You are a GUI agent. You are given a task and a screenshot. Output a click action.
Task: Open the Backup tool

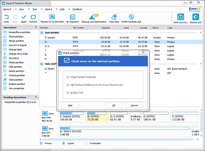[195, 19]
